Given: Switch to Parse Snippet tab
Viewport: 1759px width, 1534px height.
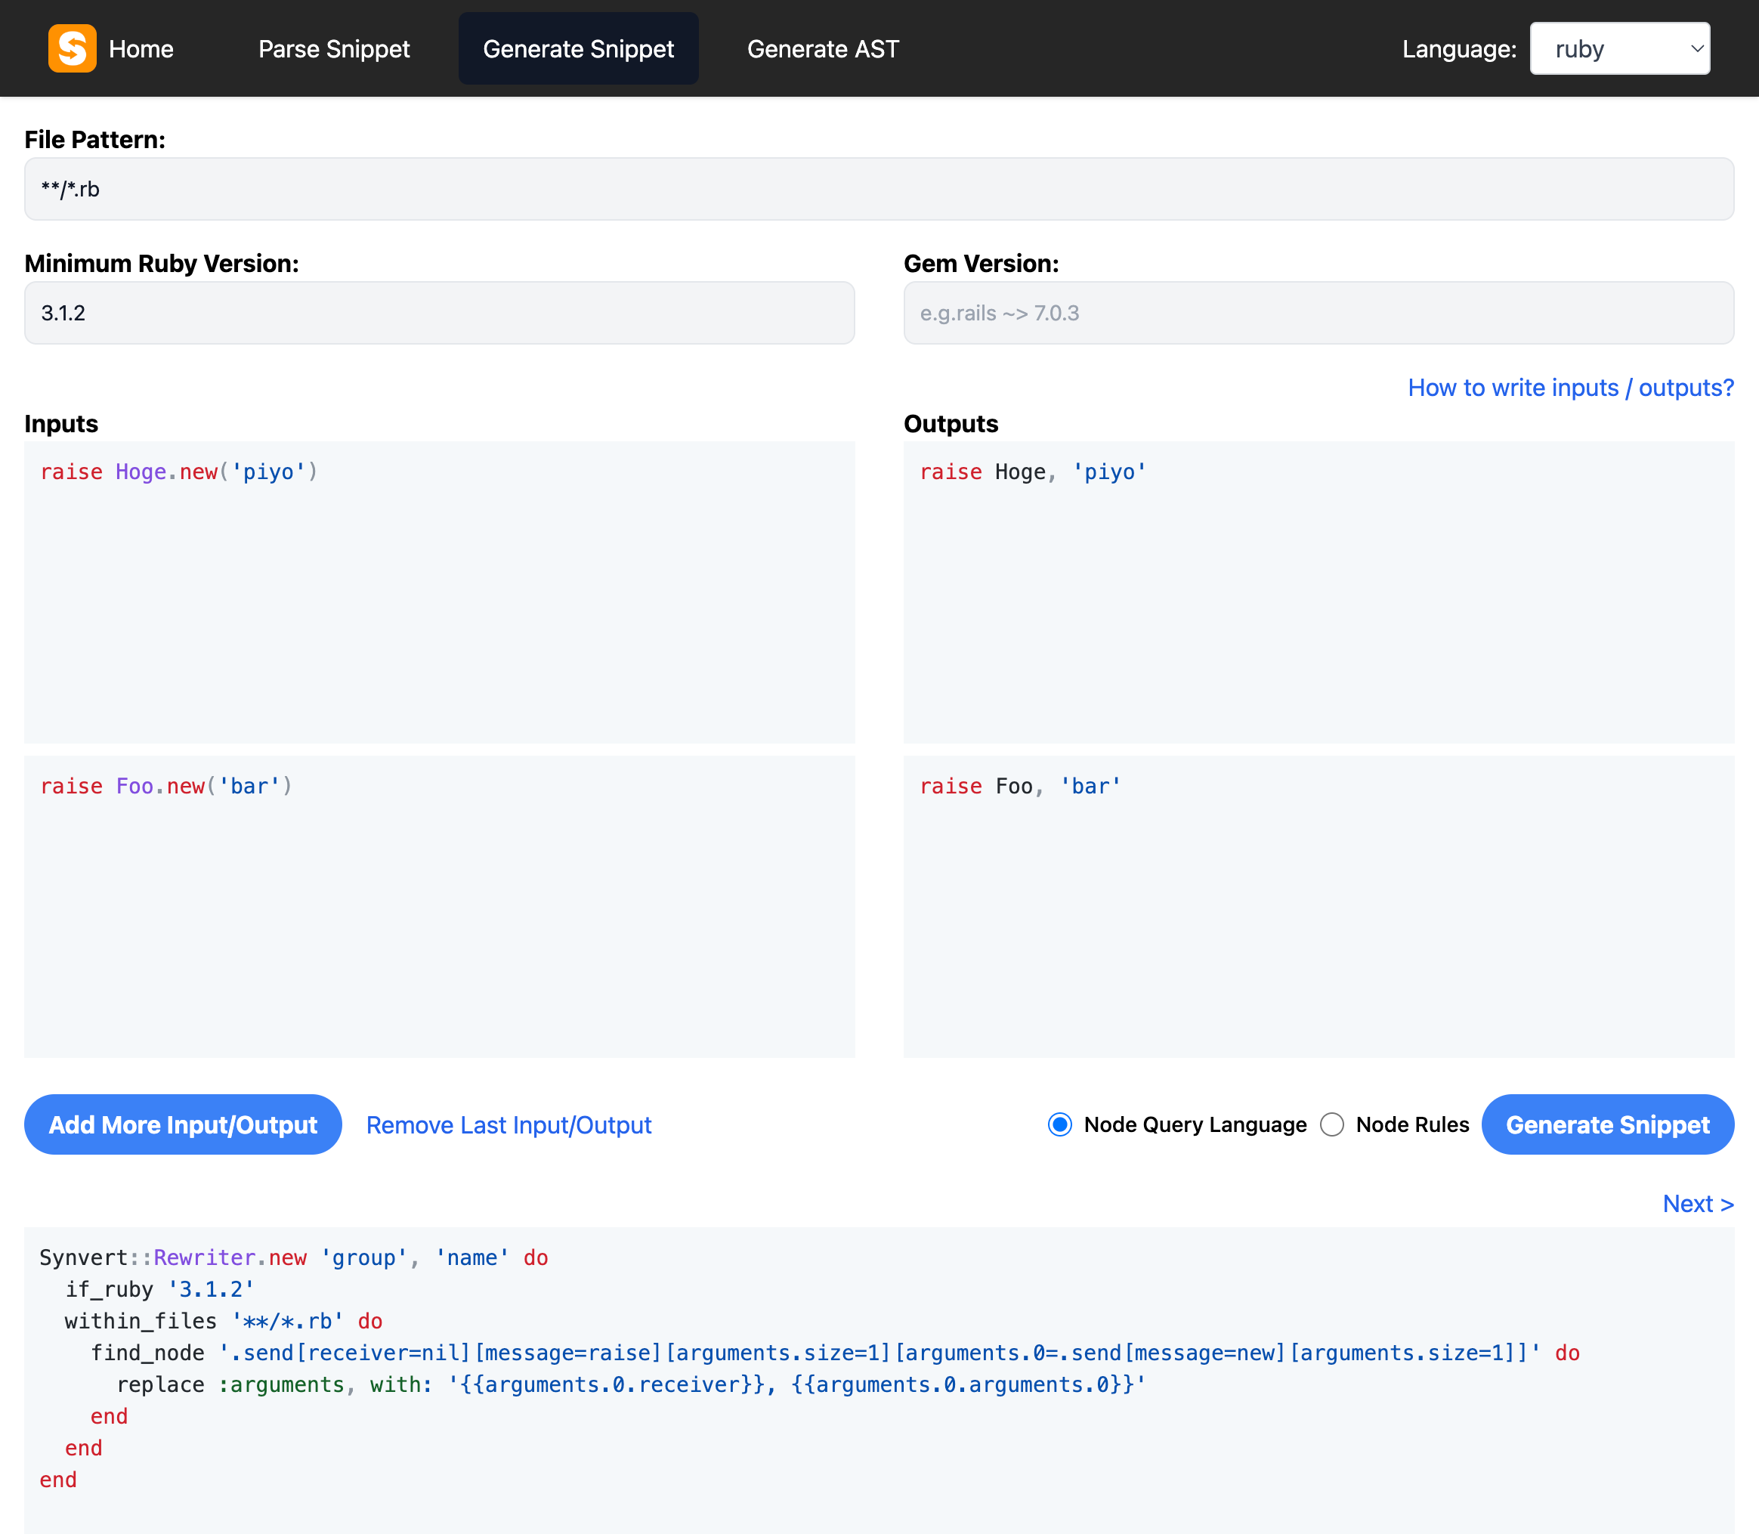Looking at the screenshot, I should [334, 49].
